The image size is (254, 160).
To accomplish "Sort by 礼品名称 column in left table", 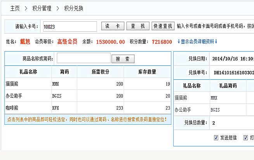I will (28, 72).
